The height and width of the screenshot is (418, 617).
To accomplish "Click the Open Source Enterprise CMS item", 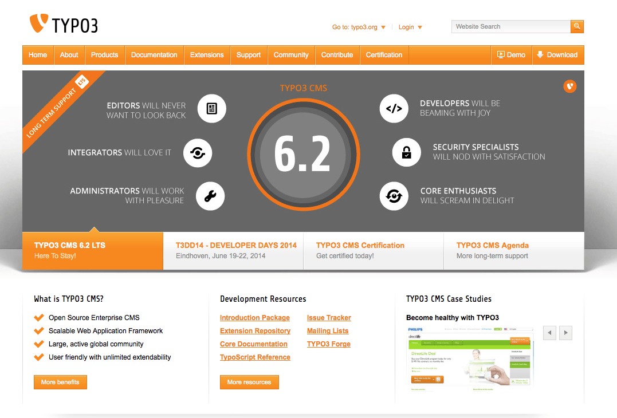I will [94, 318].
